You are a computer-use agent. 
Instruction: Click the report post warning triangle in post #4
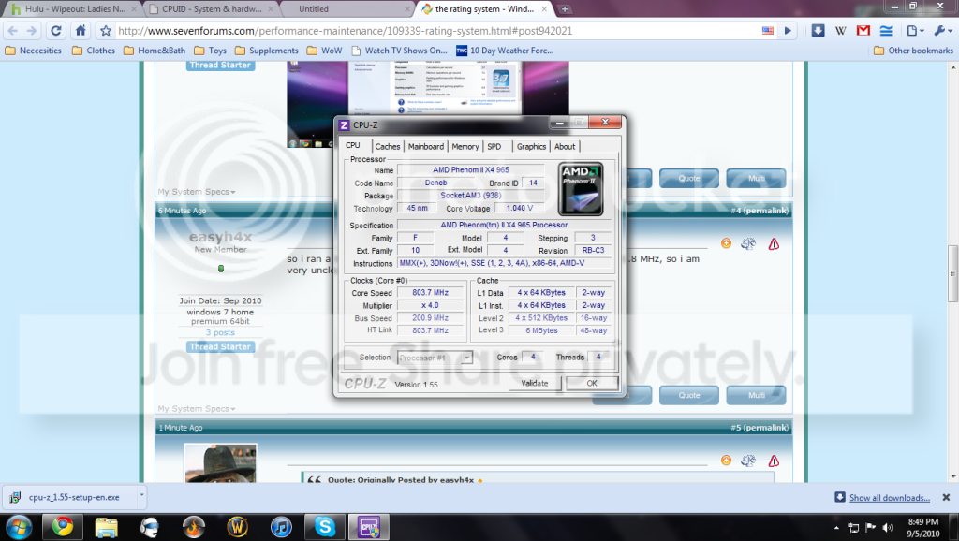click(774, 244)
